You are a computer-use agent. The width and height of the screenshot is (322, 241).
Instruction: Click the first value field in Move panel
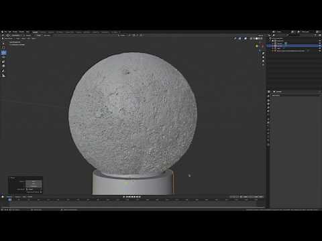click(34, 182)
